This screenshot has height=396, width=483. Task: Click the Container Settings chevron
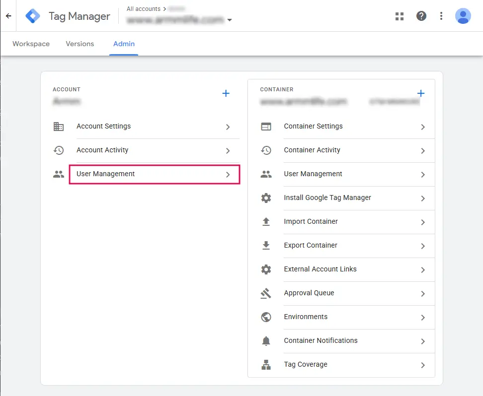click(423, 127)
